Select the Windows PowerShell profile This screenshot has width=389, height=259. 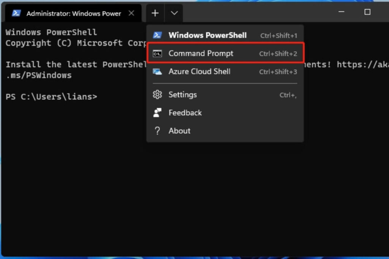207,35
